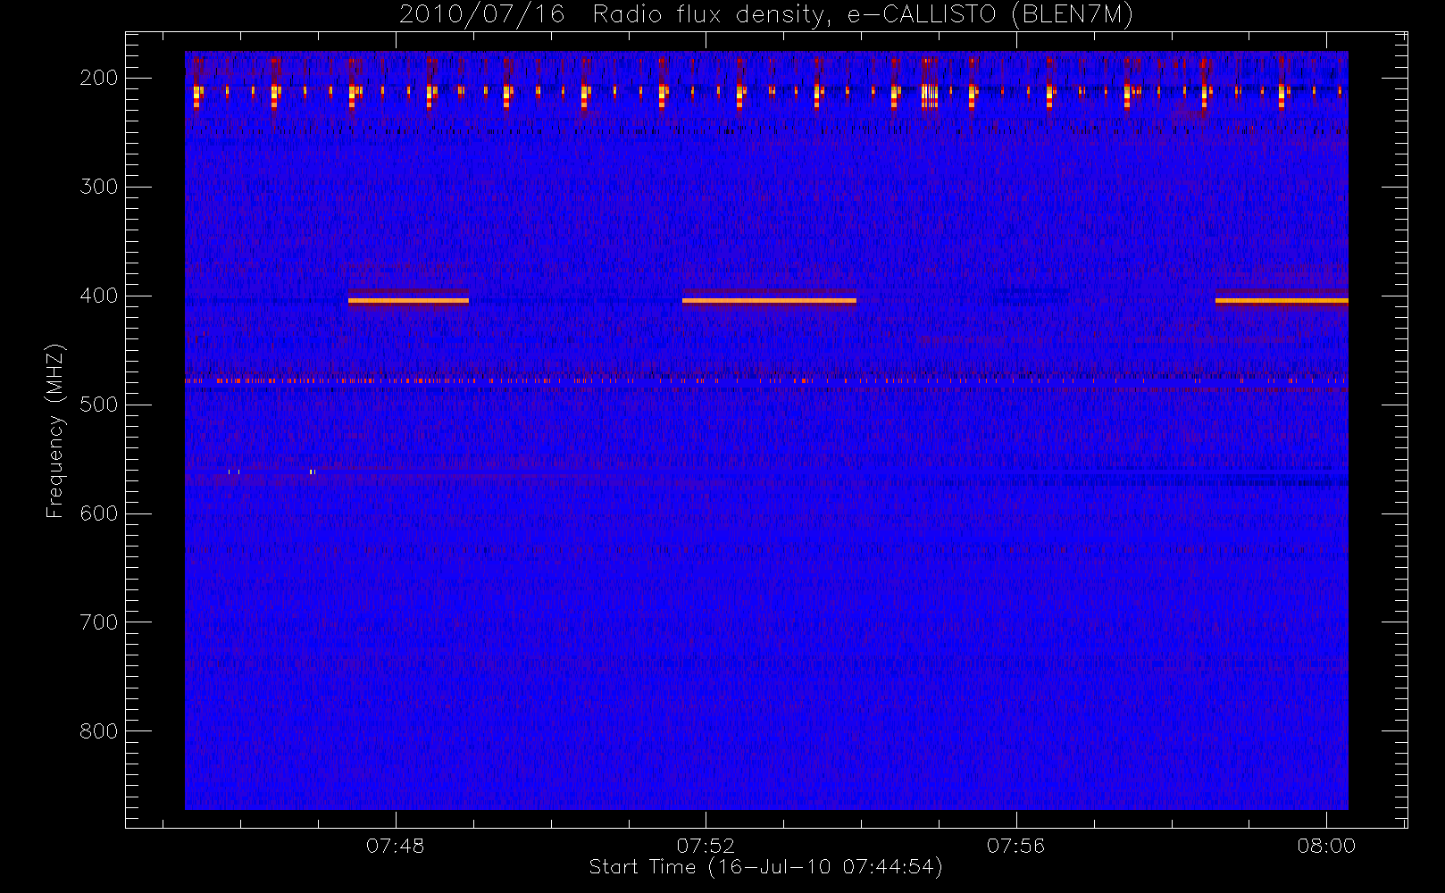Click the orange emission bar near 07:52-07:54
This screenshot has height=893, width=1445.
[x=769, y=301]
